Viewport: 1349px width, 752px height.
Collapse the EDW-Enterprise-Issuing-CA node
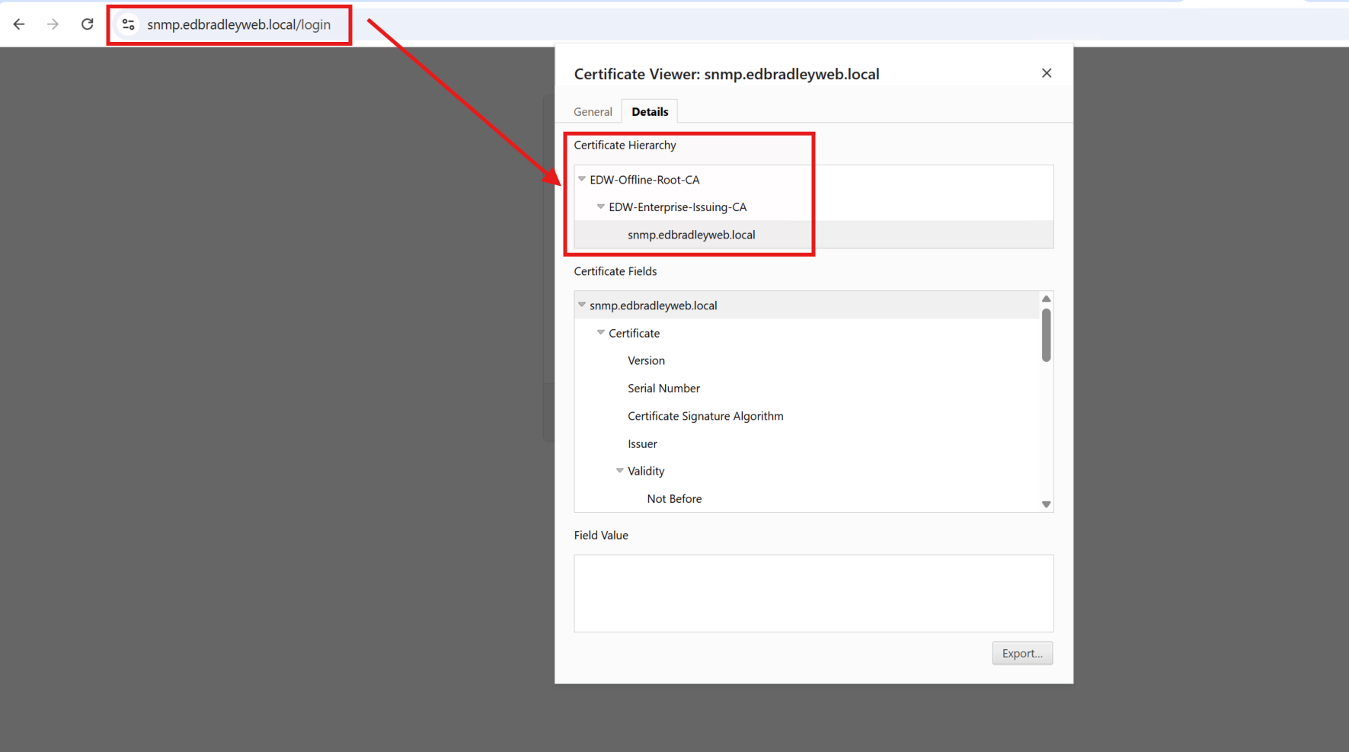click(601, 206)
